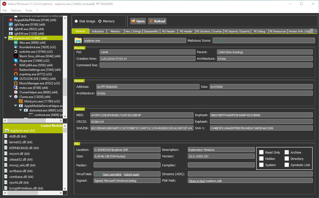Switch to the Disassembly tab
Screen dimensions: 319x198
(x=151, y=31)
